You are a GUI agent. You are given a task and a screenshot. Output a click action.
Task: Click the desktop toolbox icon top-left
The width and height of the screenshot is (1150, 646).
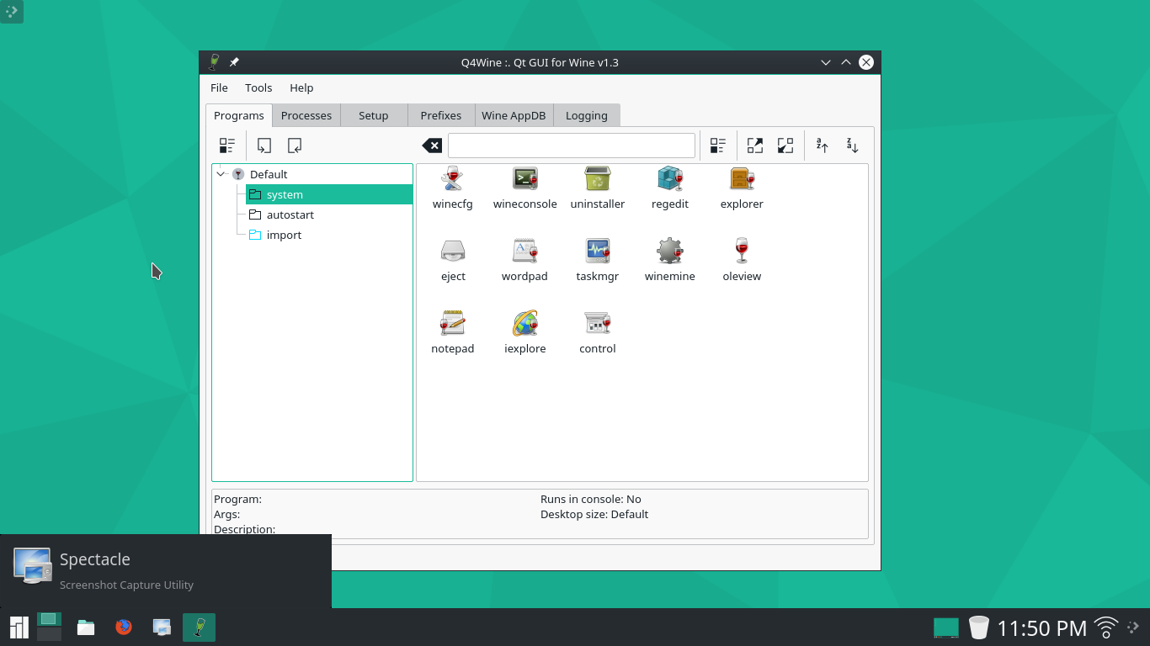(x=12, y=12)
